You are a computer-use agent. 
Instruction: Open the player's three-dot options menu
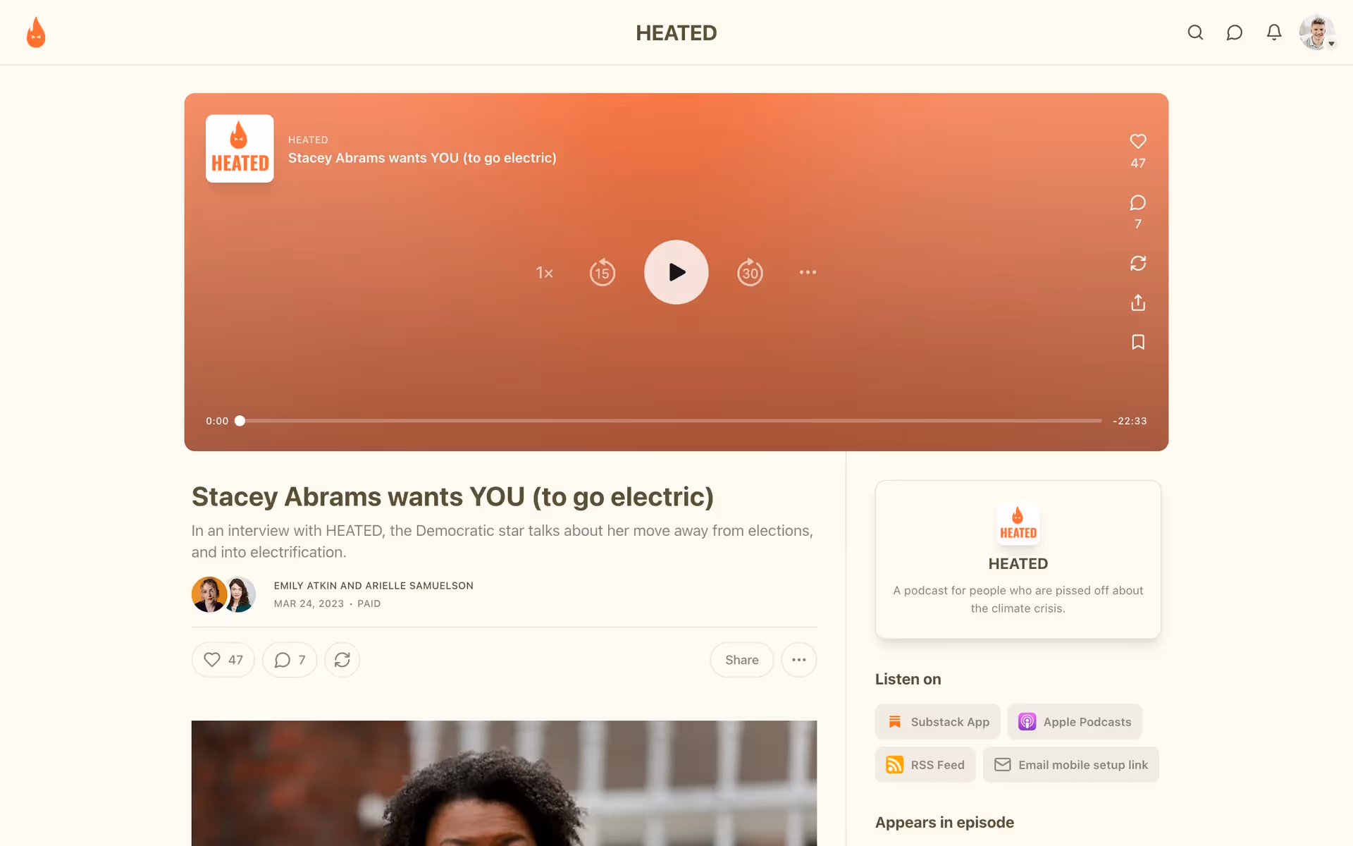pyautogui.click(x=808, y=272)
